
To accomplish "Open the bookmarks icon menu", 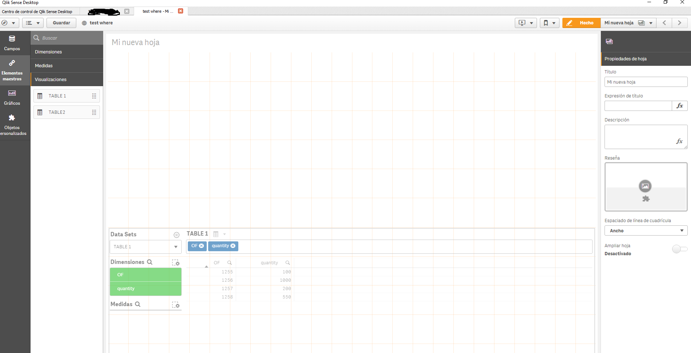I will (x=549, y=23).
